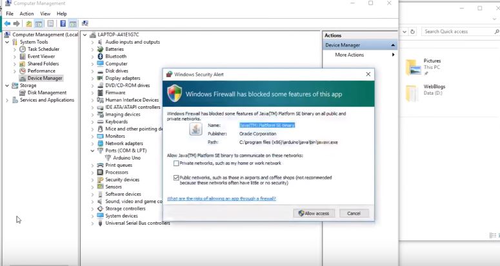Open Help using blue question-mark icon
This screenshot has width=500, height=266.
(63, 24)
